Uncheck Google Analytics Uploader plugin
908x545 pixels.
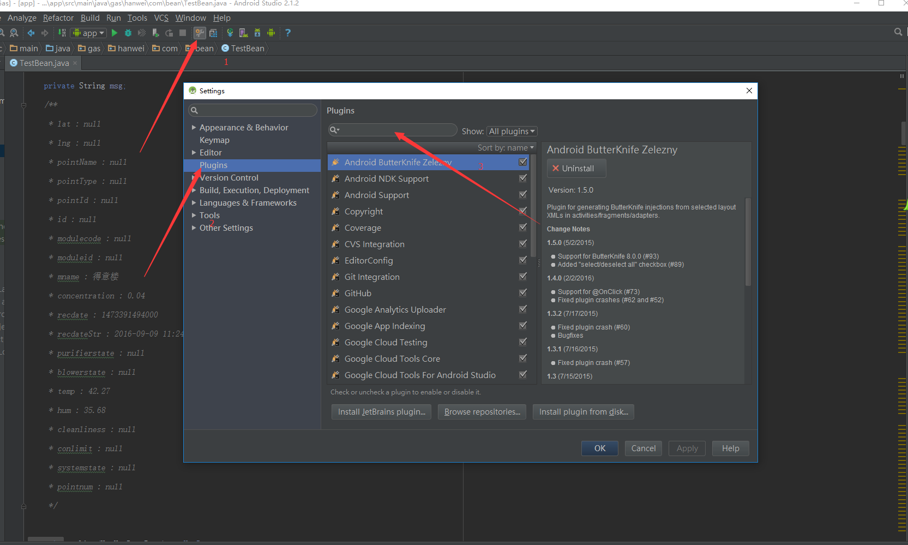tap(523, 309)
